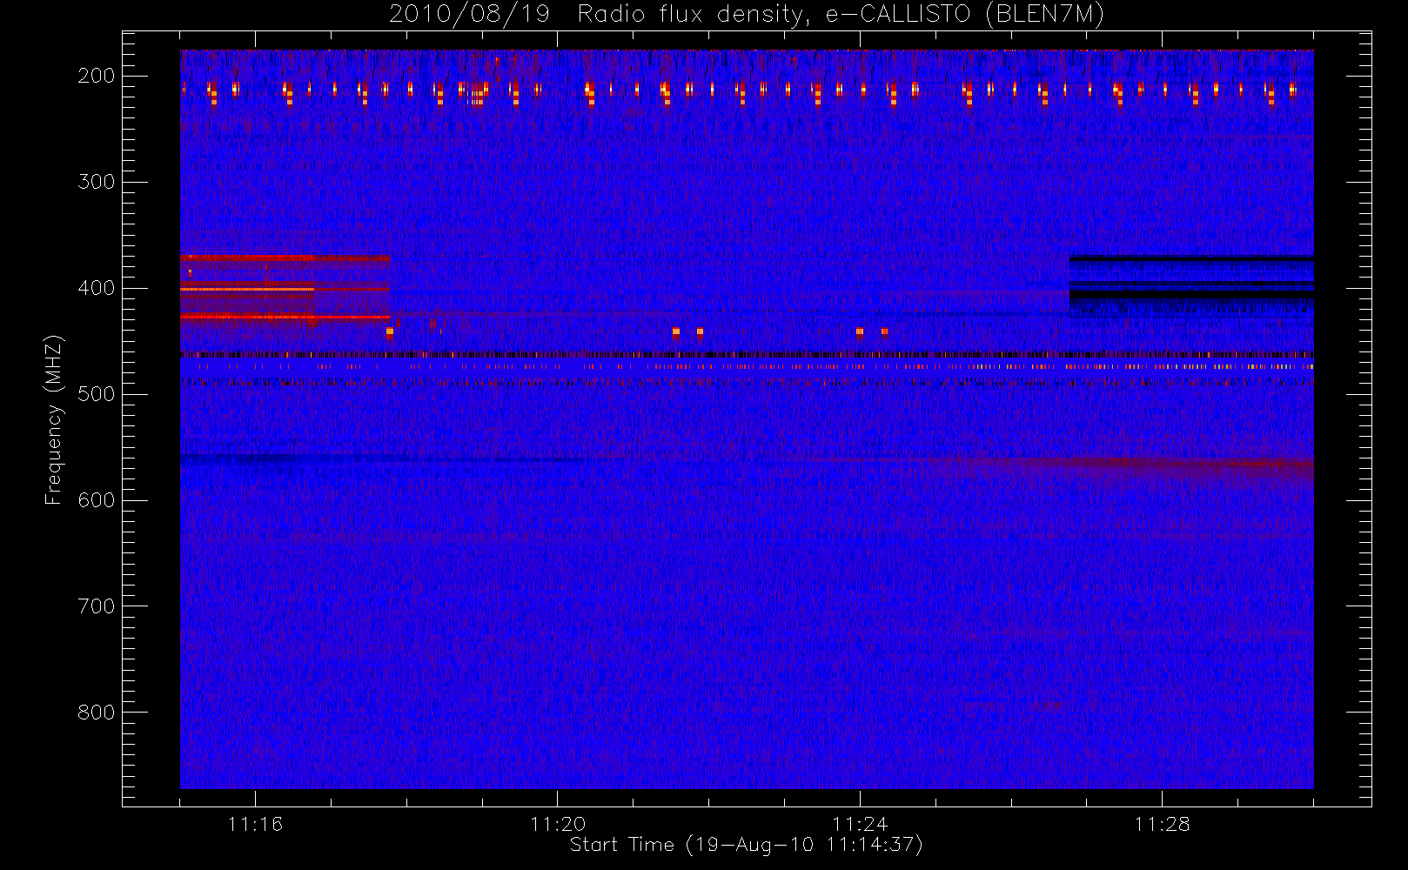The width and height of the screenshot is (1408, 870).
Task: Click the 800 frequency tick label
Action: (97, 713)
